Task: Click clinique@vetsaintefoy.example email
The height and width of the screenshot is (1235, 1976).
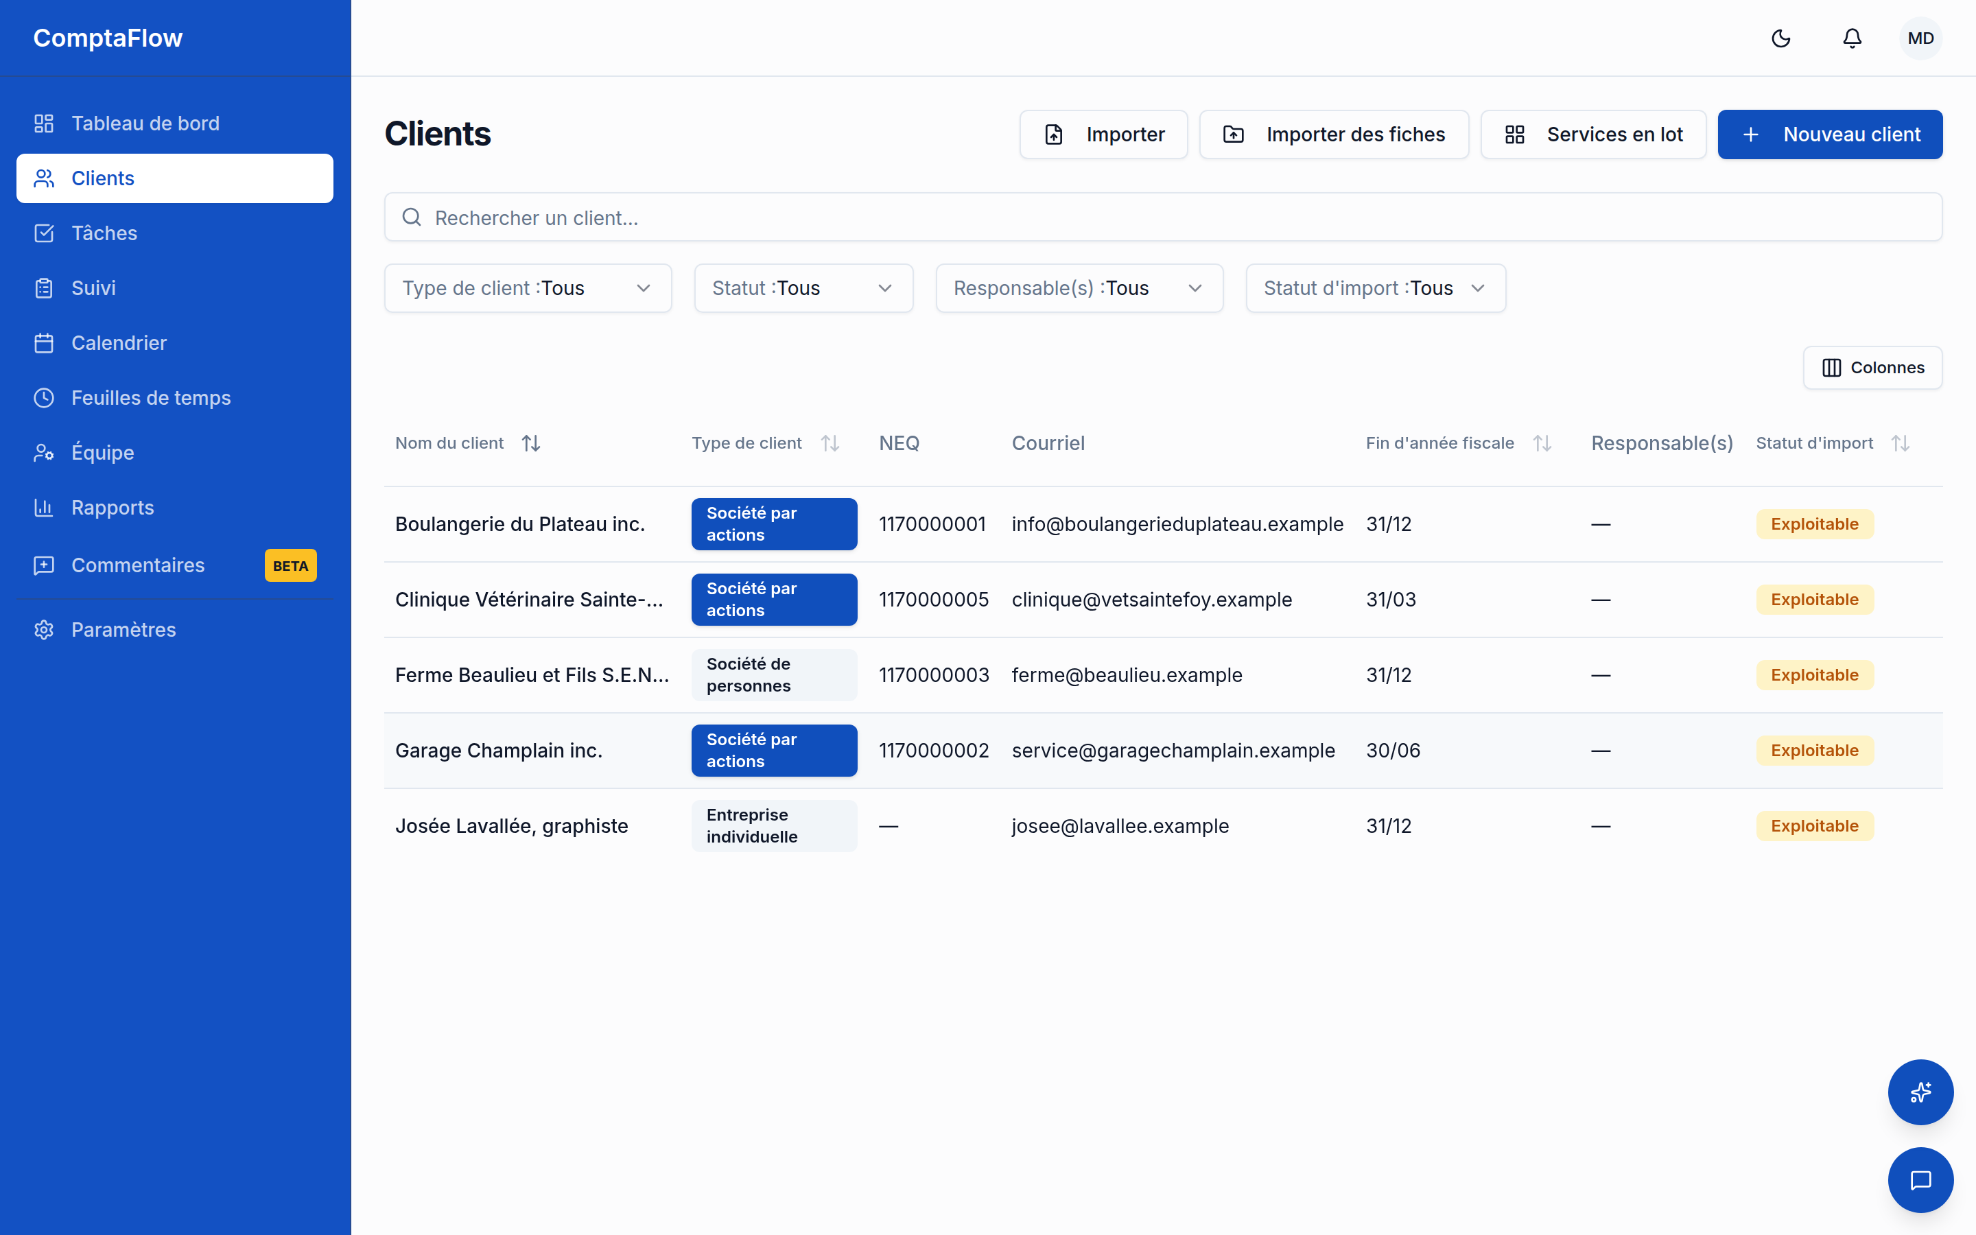Action: [1152, 600]
